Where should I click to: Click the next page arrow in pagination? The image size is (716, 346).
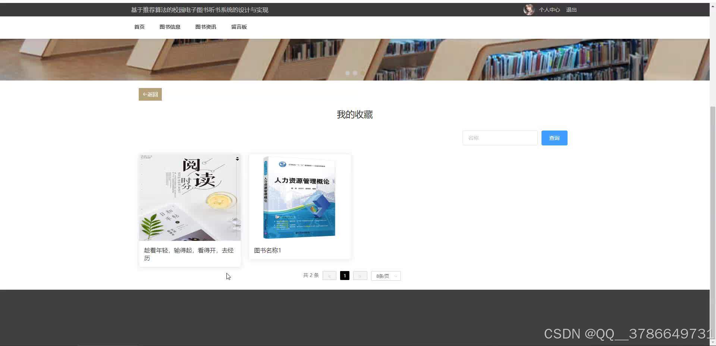click(359, 276)
